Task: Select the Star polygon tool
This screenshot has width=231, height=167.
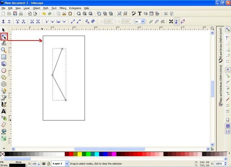Action: [4, 77]
